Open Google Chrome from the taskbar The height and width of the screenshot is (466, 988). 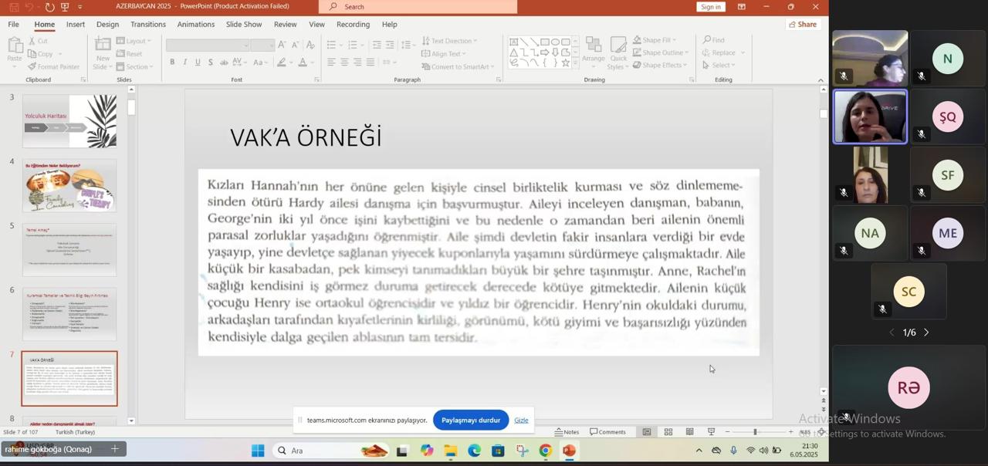coord(546,451)
